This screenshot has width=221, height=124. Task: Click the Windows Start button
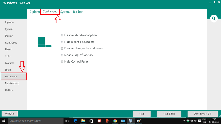point(4,121)
